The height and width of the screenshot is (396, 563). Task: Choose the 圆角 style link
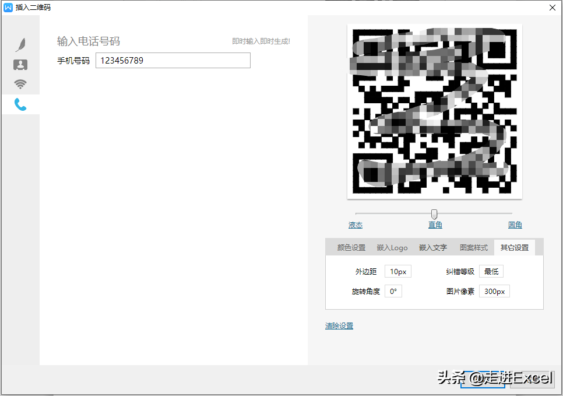coord(515,225)
